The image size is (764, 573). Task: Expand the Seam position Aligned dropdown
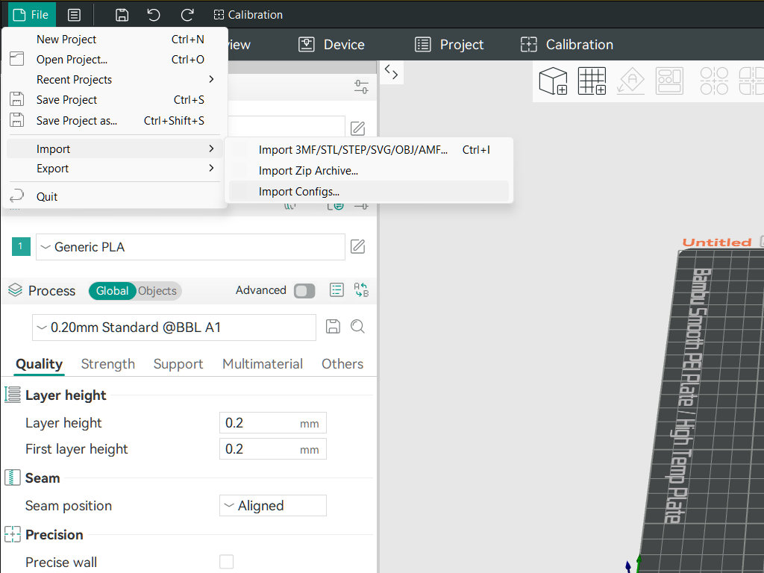(x=273, y=506)
